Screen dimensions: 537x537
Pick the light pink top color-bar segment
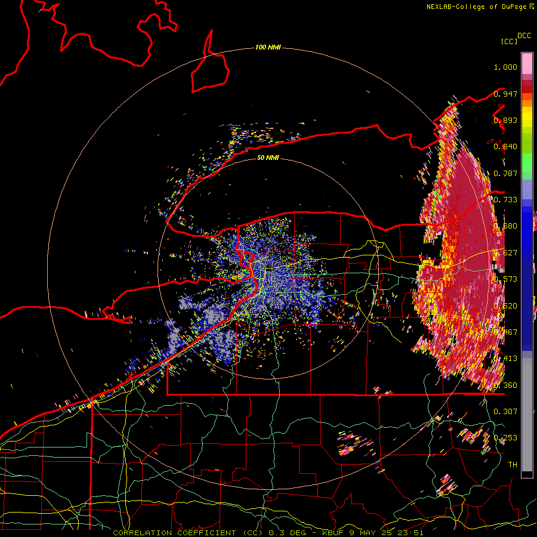[x=527, y=64]
